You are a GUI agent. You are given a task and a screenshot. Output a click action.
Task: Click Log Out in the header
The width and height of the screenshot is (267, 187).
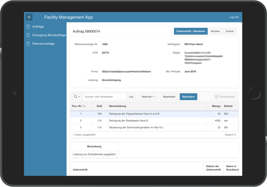[x=234, y=17]
